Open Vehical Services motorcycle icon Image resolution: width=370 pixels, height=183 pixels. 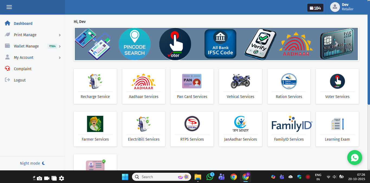(240, 81)
